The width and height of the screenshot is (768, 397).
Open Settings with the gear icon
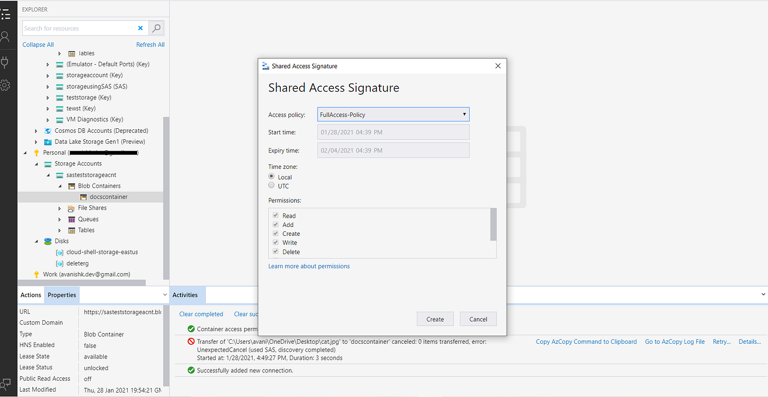6,85
